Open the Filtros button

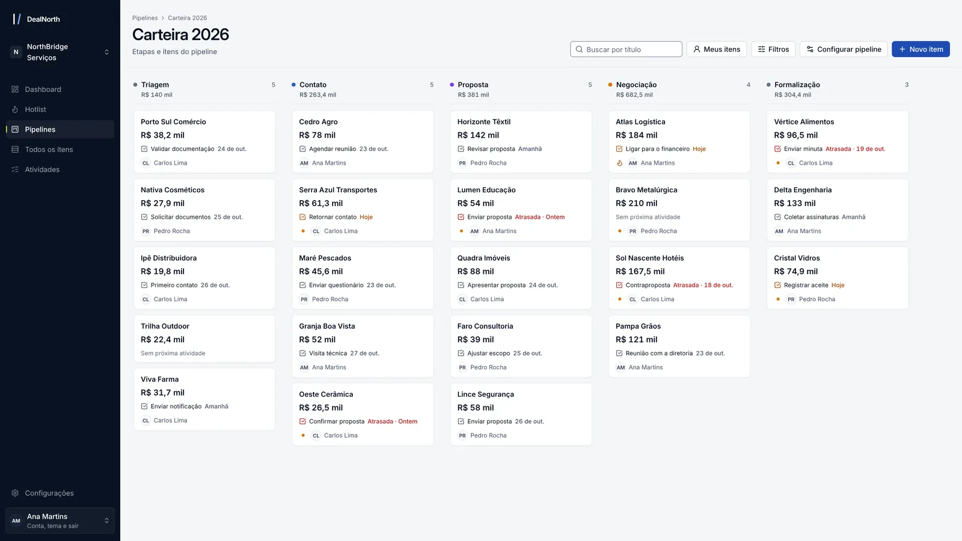pyautogui.click(x=773, y=49)
